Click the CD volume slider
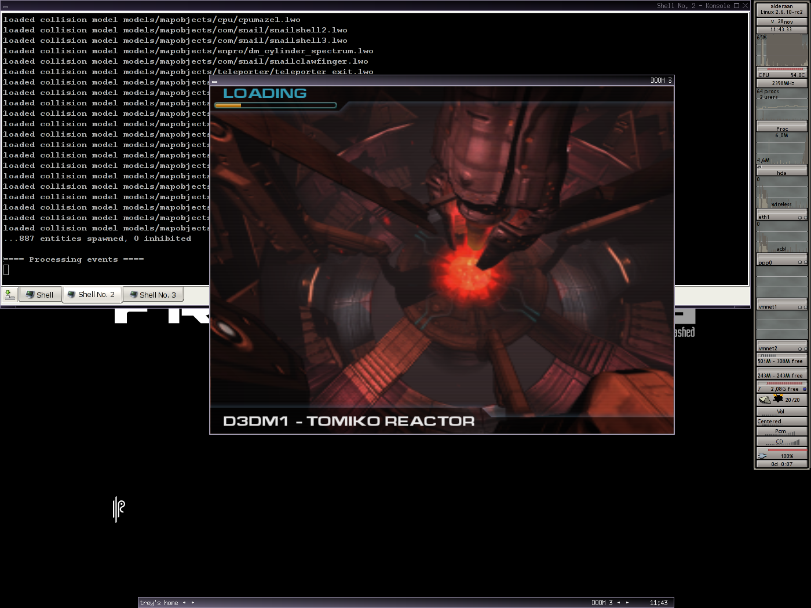 781,441
